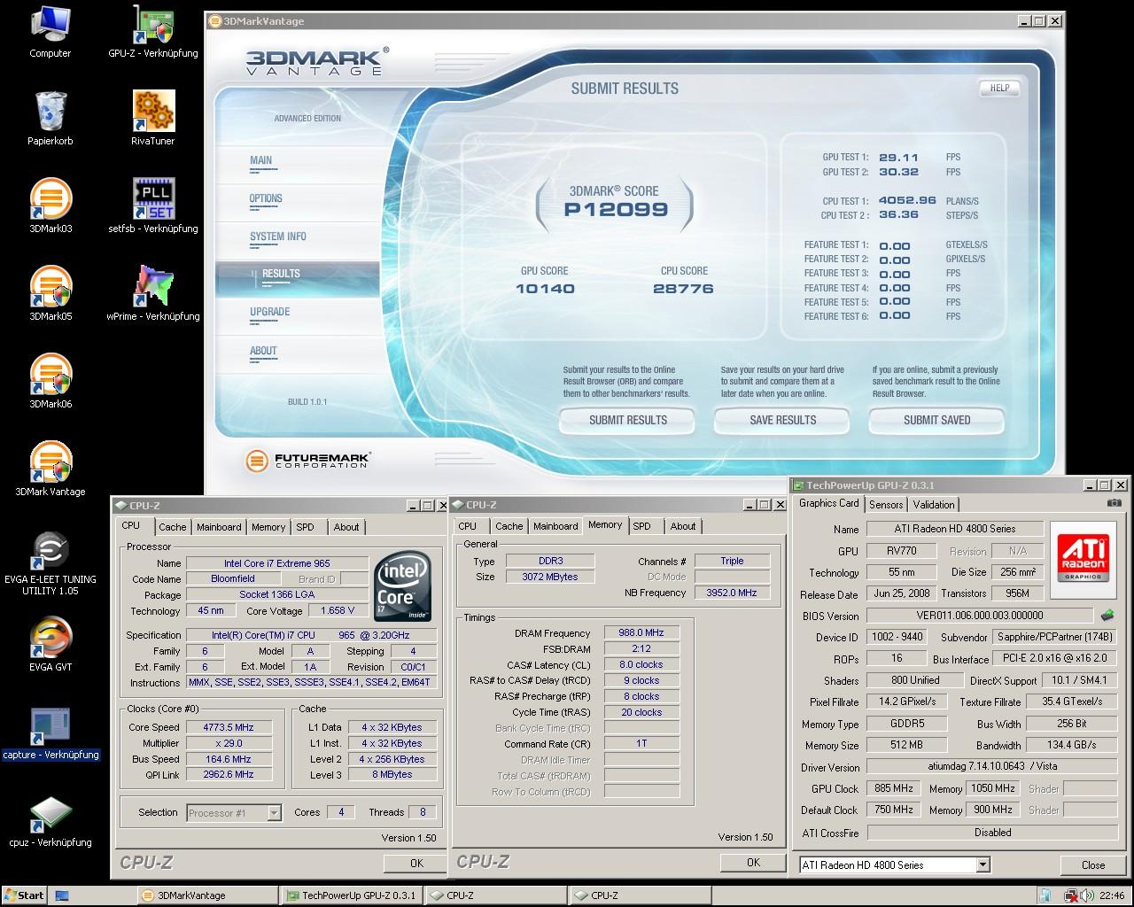Click the HELP button in 3DMark Vantage

(999, 88)
